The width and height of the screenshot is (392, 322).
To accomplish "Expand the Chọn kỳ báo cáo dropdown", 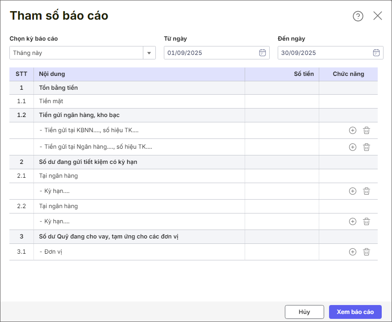I will click(149, 53).
